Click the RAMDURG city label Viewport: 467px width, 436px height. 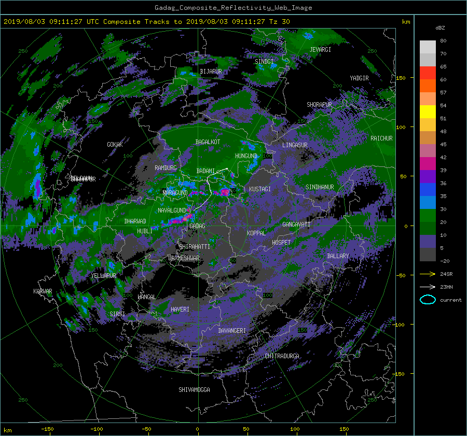tap(166, 168)
